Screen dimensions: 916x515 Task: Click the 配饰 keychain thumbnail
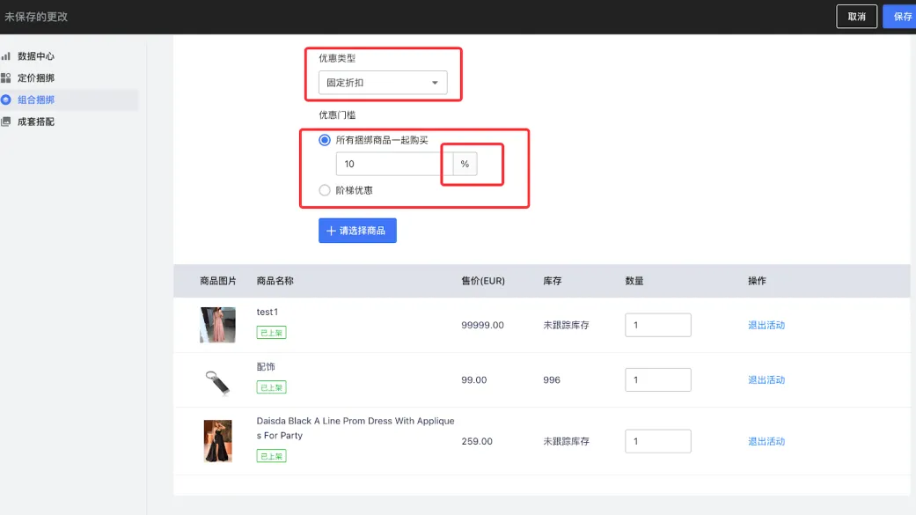(218, 383)
